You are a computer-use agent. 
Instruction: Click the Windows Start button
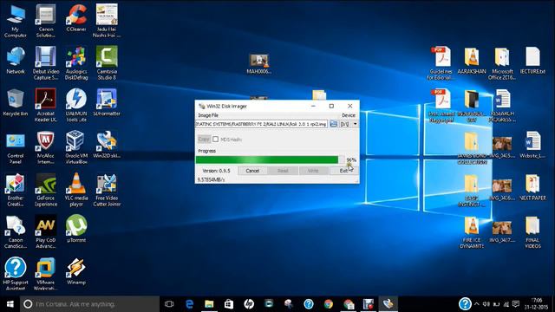pos(10,304)
